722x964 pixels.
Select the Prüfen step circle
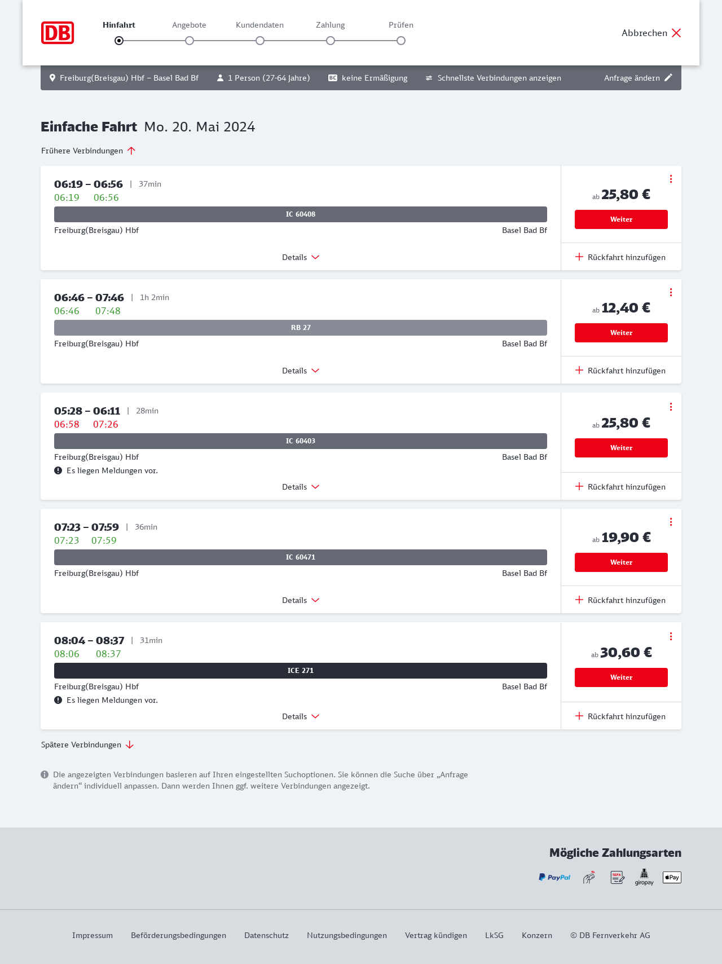click(x=401, y=41)
